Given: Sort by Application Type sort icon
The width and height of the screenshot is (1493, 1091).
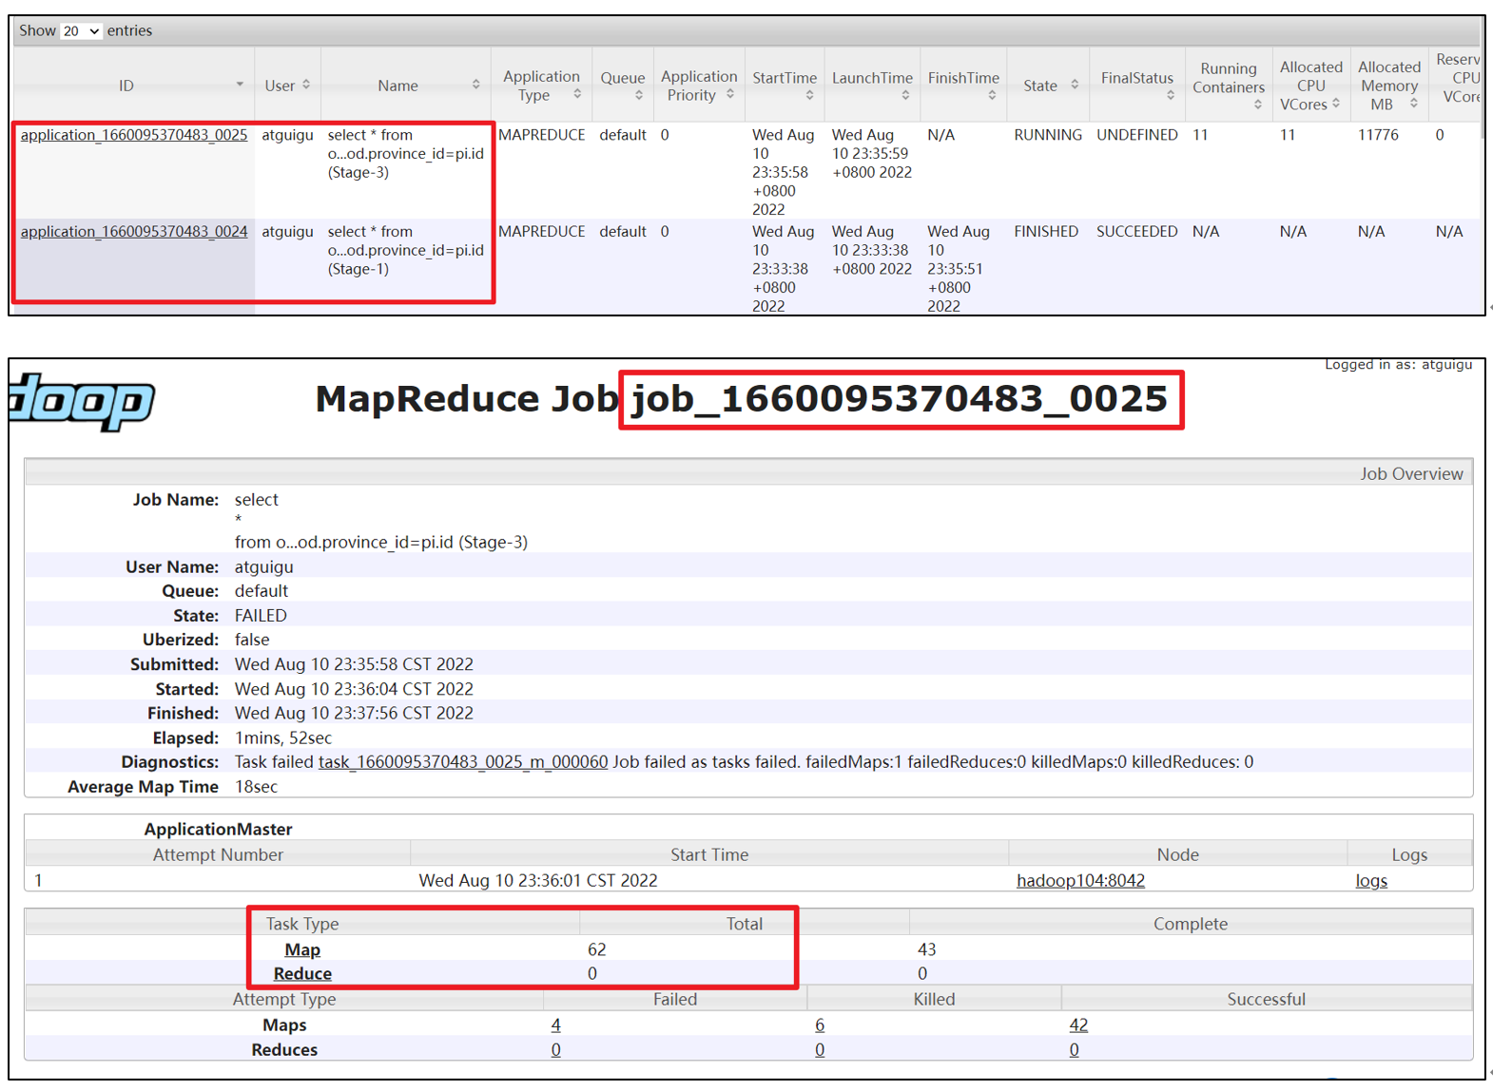Looking at the screenshot, I should [x=577, y=95].
